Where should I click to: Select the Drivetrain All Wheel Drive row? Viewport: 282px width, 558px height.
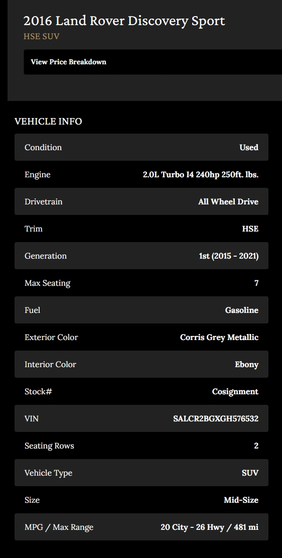(x=141, y=201)
